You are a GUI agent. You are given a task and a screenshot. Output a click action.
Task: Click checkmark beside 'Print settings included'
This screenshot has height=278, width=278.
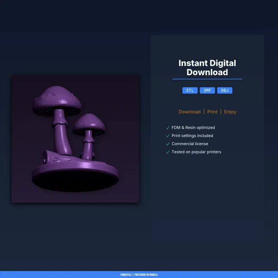[168, 136]
